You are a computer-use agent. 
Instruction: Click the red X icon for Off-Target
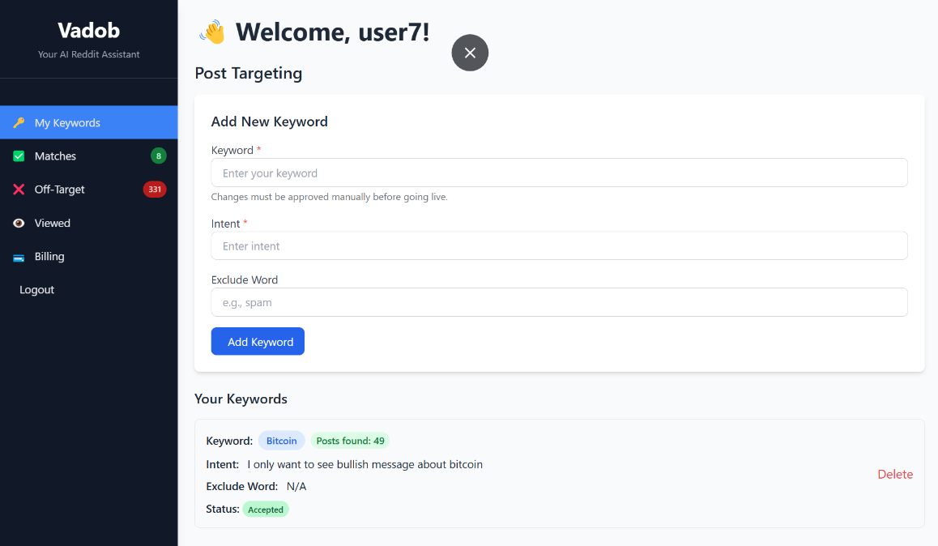click(x=19, y=190)
